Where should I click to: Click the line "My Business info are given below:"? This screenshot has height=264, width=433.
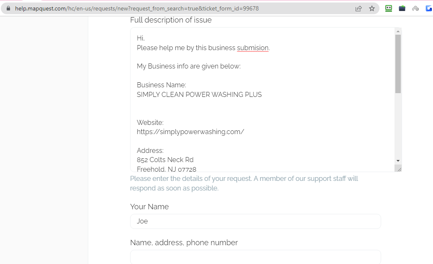[189, 66]
